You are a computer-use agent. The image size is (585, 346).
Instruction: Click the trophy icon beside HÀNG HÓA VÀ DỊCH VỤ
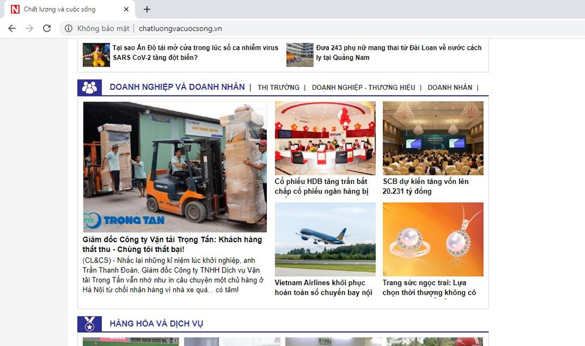(89, 323)
